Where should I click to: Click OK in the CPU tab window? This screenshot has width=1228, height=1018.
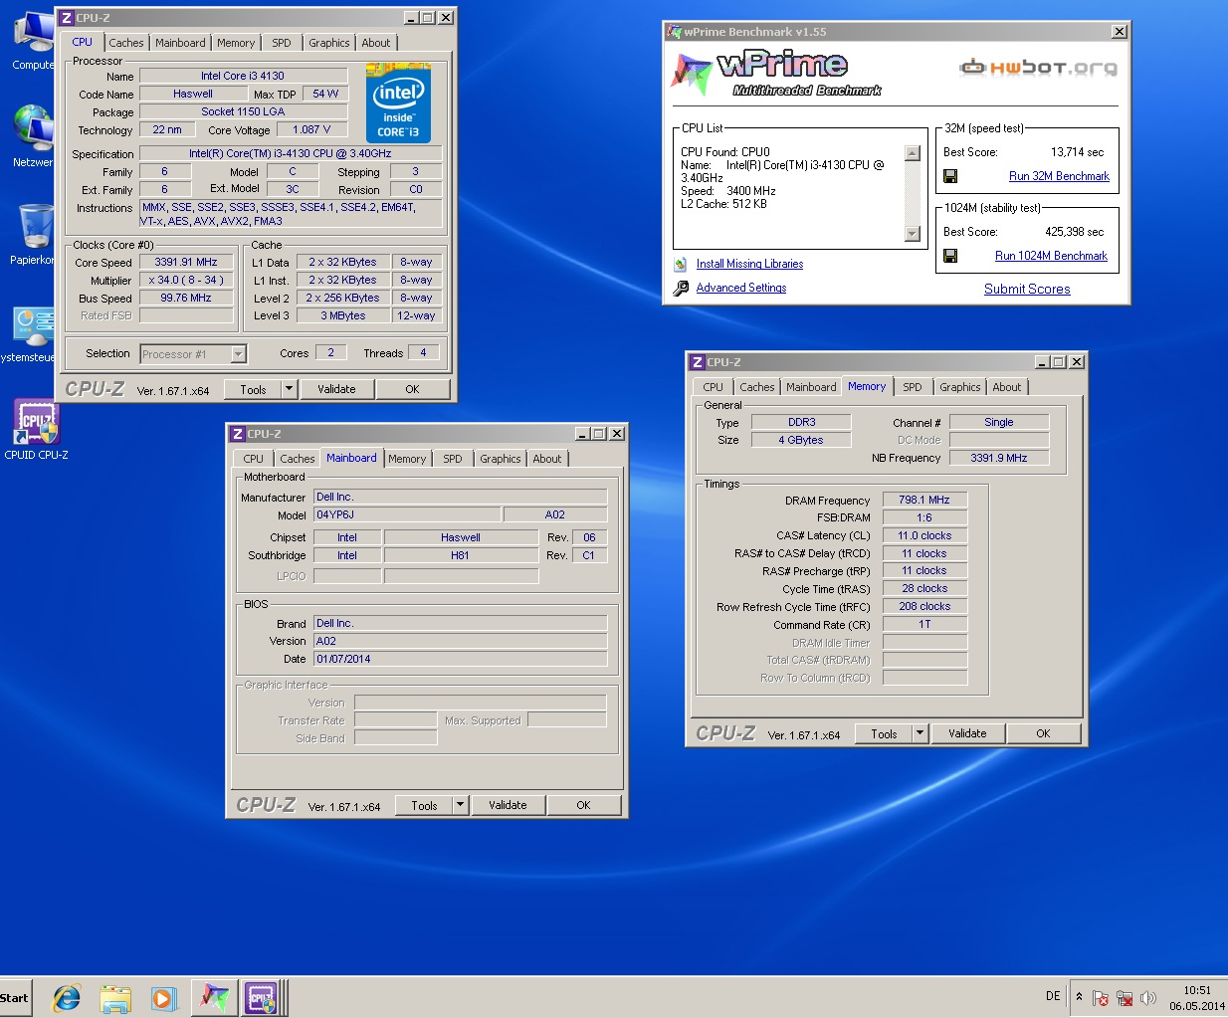click(x=412, y=389)
